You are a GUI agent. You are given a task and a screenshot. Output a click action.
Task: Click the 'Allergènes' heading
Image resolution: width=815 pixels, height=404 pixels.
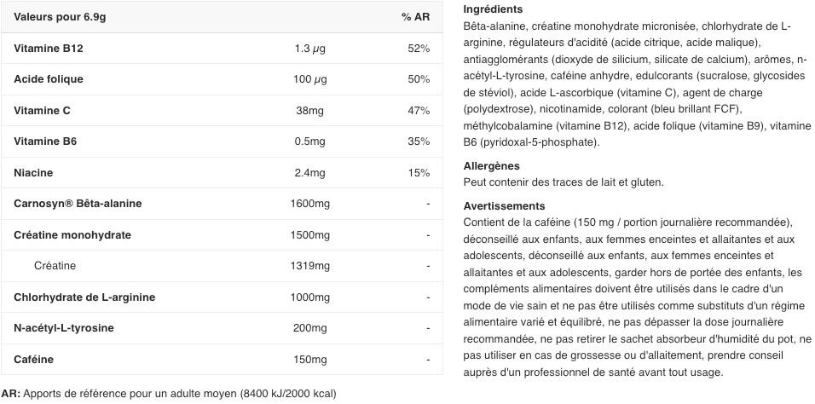pyautogui.click(x=491, y=166)
